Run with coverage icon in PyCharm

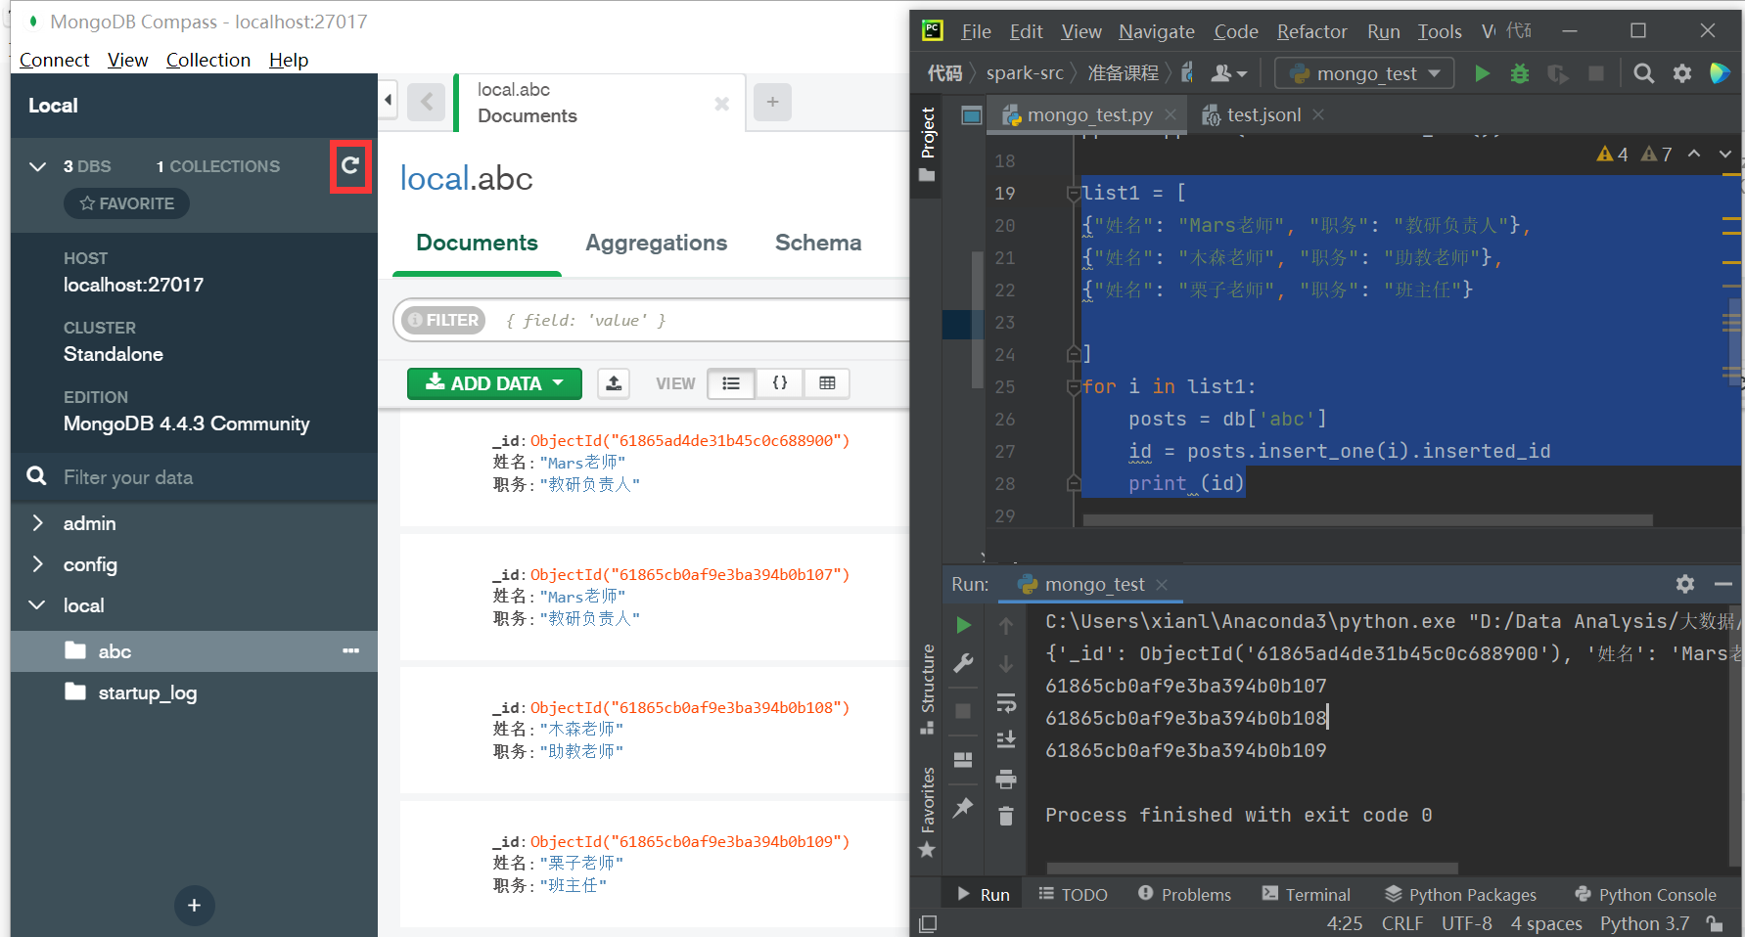point(1557,73)
